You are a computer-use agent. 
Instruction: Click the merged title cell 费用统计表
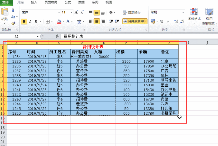coord(93,47)
